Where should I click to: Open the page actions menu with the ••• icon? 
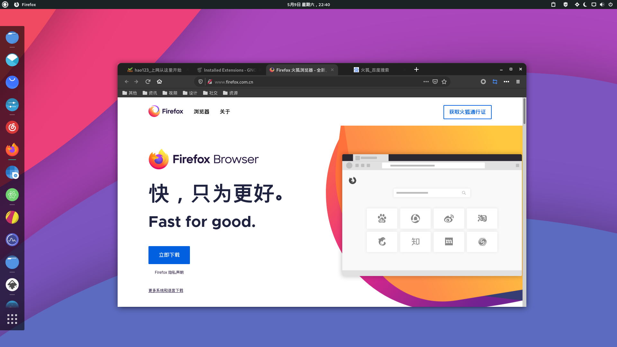tap(426, 82)
